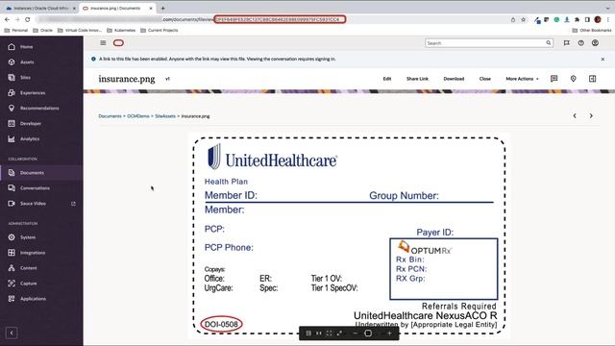615x346 pixels.
Task: Click external link icon beside Sauce Video
Action: pyautogui.click(x=73, y=204)
